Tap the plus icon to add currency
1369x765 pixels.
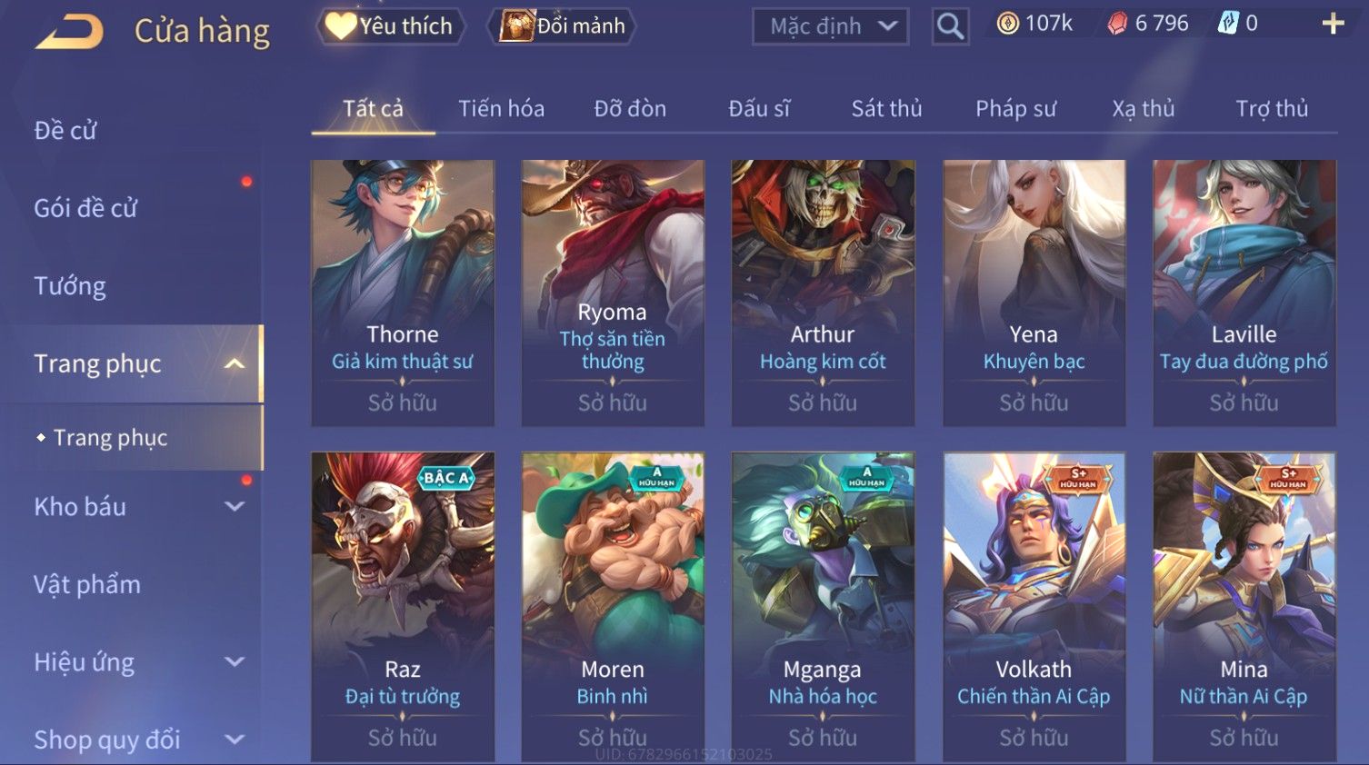(1333, 24)
